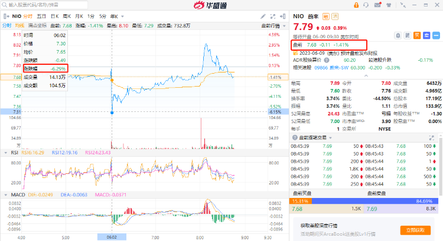Click the 06:02 time axis marker
The image size is (443, 241).
point(112,237)
